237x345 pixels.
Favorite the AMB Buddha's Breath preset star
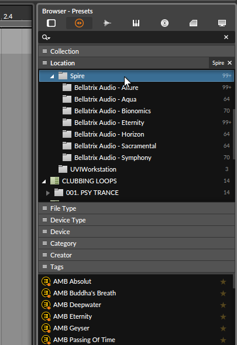223,293
